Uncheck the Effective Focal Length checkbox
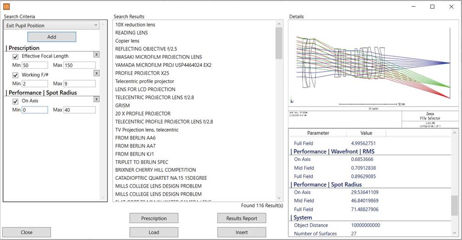Viewport: 462px width, 240px height. [15, 56]
